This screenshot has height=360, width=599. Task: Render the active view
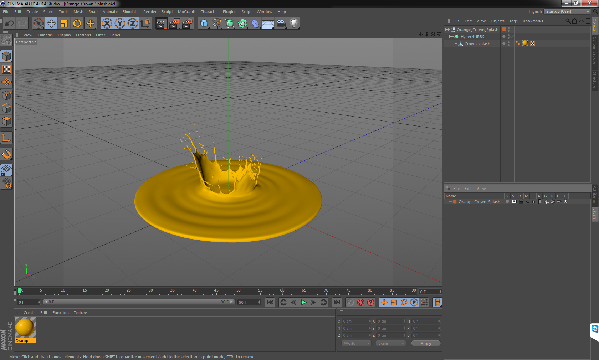click(161, 24)
